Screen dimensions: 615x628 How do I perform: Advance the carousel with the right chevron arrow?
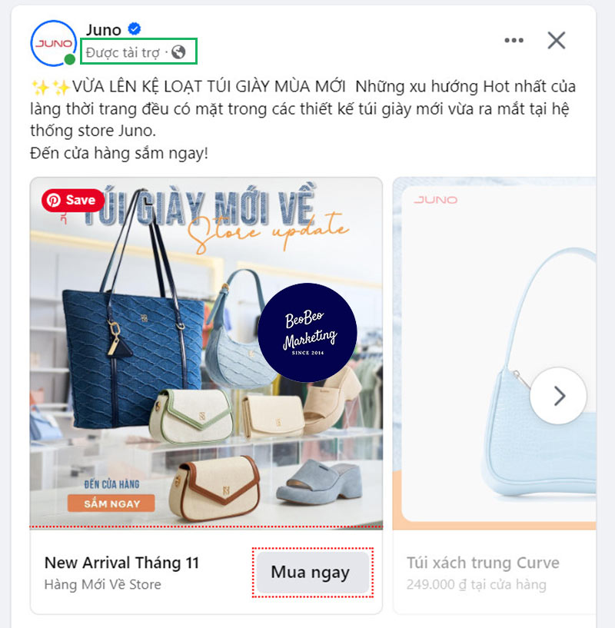click(x=559, y=396)
